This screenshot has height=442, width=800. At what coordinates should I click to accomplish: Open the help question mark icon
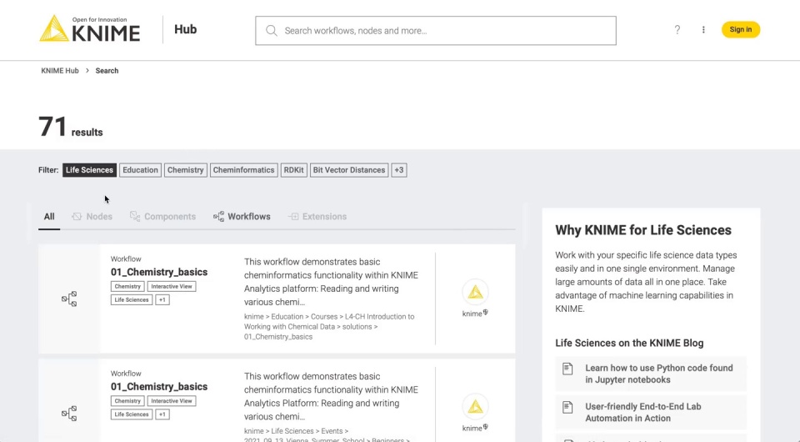[x=677, y=29]
